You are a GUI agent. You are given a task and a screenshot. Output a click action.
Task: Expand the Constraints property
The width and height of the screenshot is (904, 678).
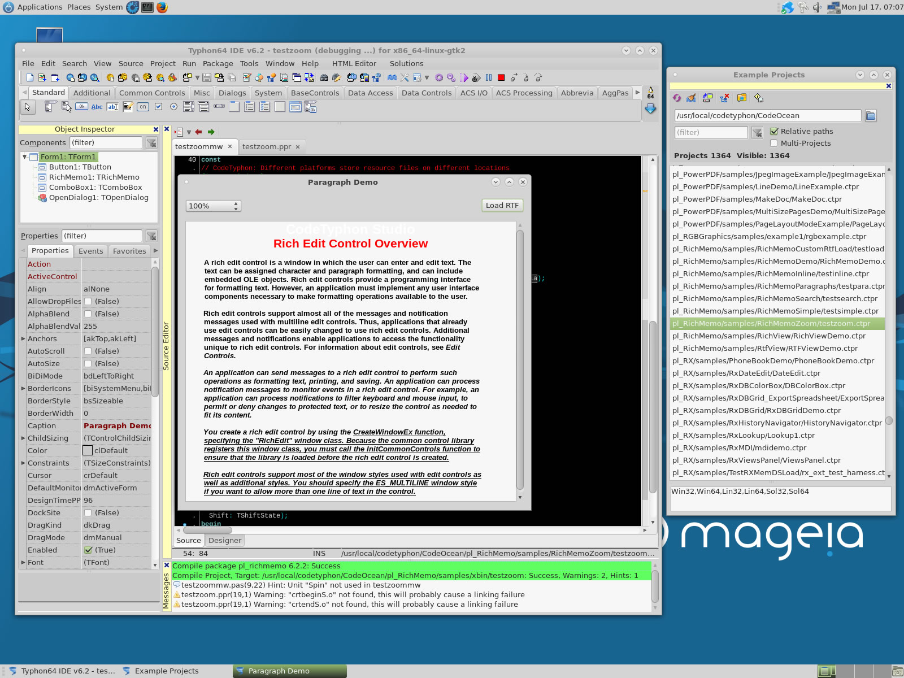23,463
